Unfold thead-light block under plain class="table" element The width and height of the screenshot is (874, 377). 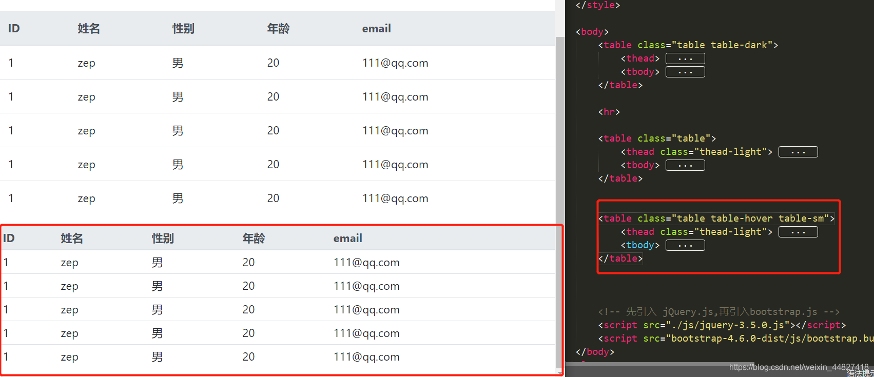(798, 152)
